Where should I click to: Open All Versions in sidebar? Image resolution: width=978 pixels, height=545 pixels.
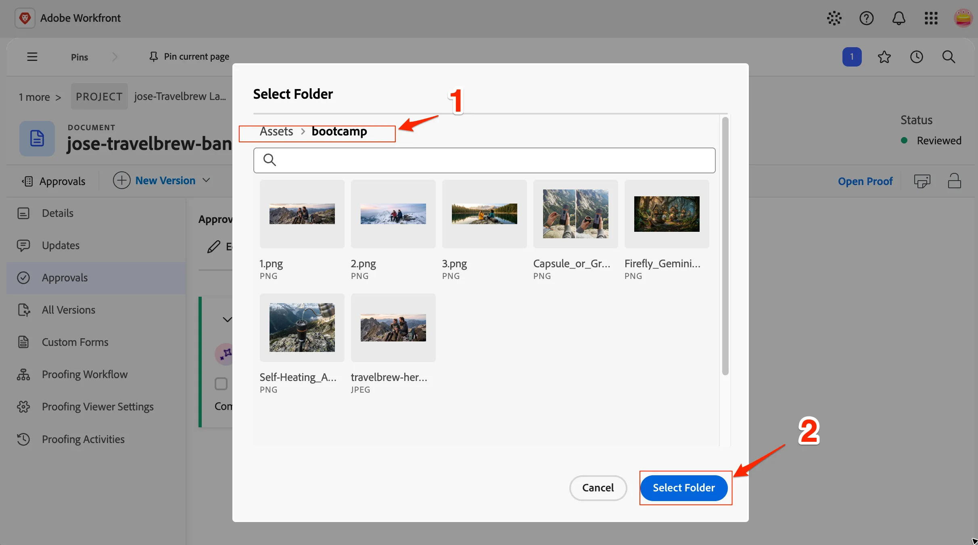(x=96, y=310)
